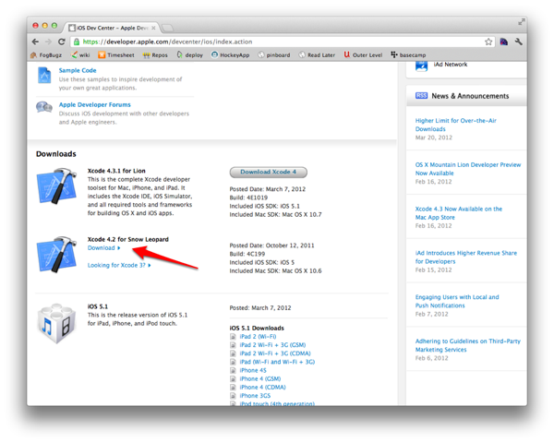Click Download link for Xcode 4.2

[103, 248]
